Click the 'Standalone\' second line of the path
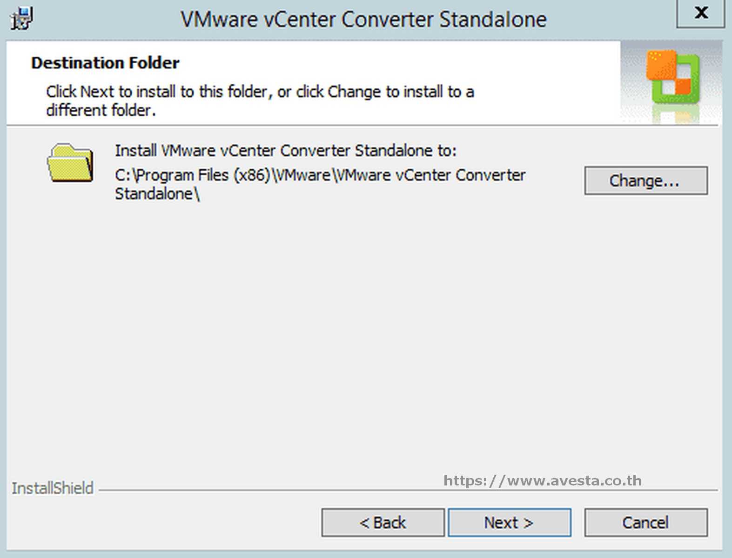Screen dimensions: 732x558 (157, 194)
